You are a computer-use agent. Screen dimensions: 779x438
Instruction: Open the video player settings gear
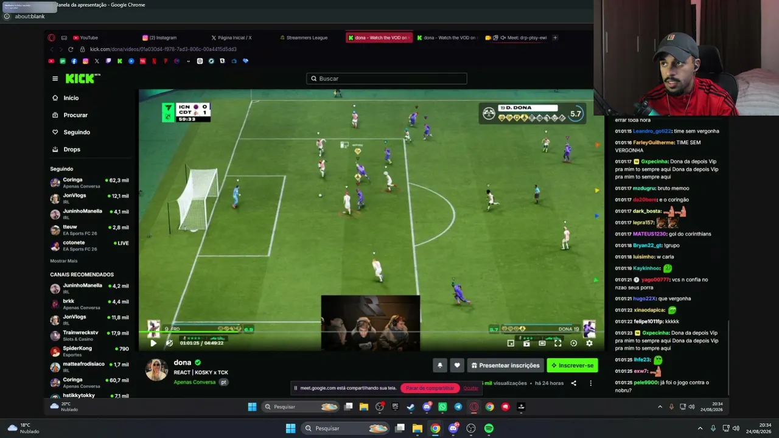(589, 343)
